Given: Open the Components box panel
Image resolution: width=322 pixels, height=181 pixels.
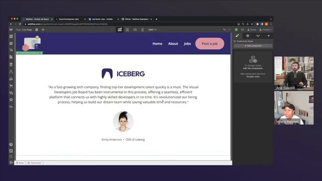Looking at the screenshot, I should [11, 43].
